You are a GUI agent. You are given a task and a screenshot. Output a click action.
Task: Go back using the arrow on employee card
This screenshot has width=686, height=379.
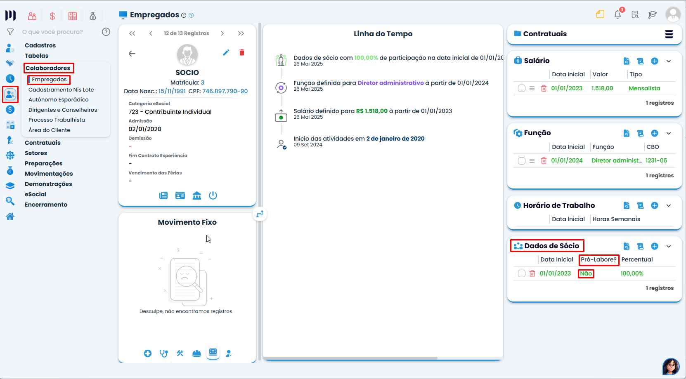pyautogui.click(x=132, y=54)
